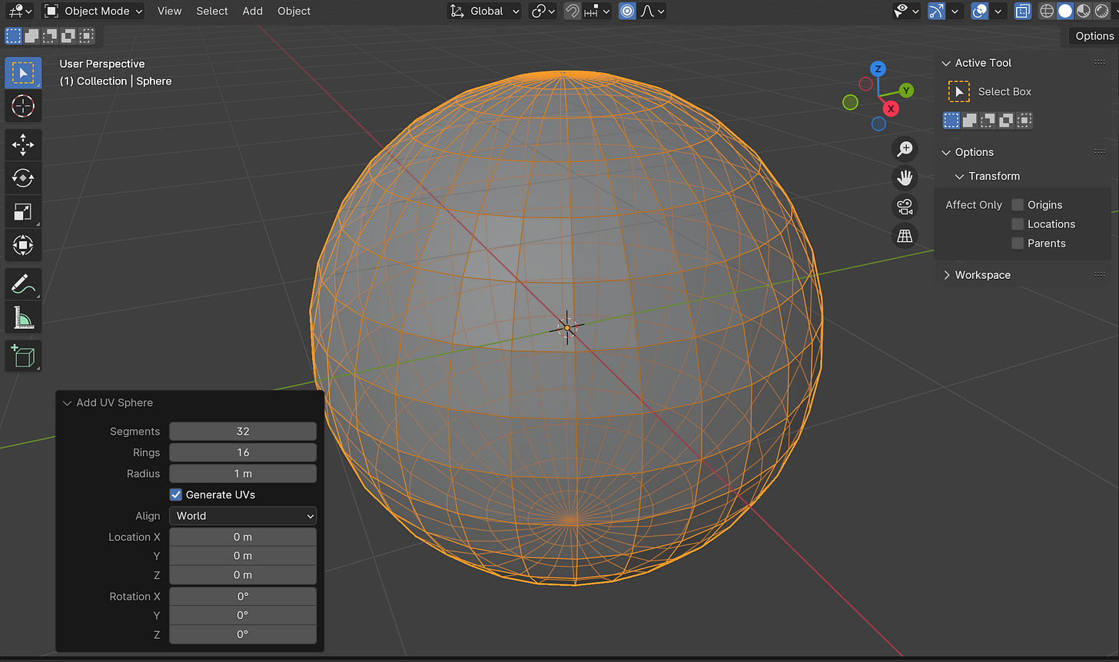Enable Affect Only Locations checkbox
Image resolution: width=1119 pixels, height=662 pixels.
(1018, 224)
